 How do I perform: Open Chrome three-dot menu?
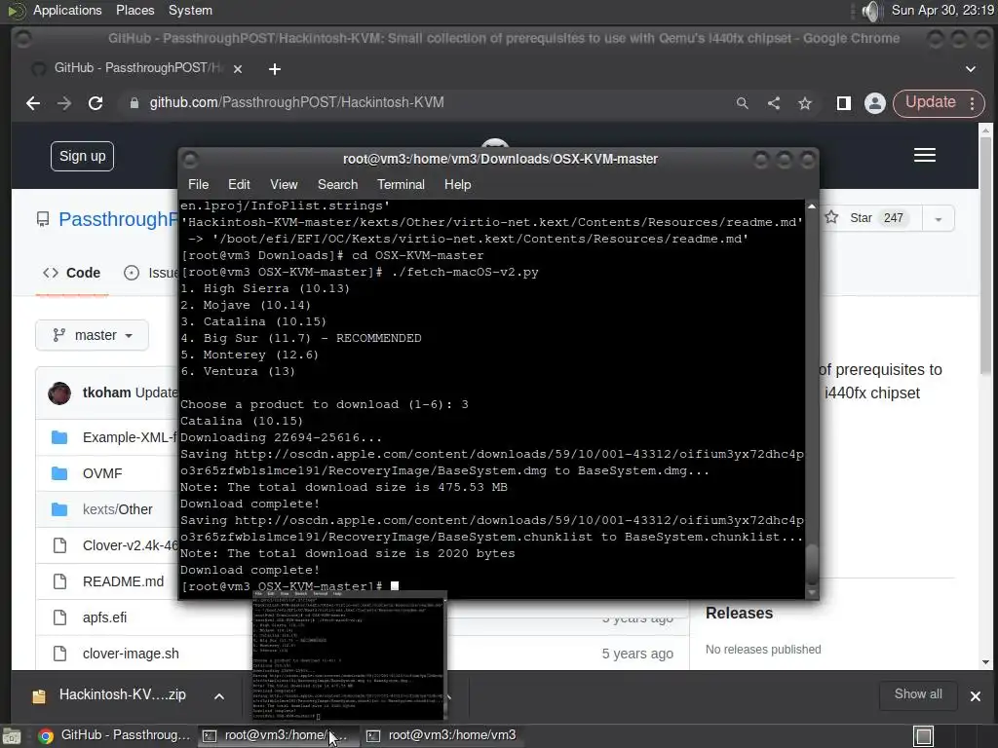coord(973,103)
